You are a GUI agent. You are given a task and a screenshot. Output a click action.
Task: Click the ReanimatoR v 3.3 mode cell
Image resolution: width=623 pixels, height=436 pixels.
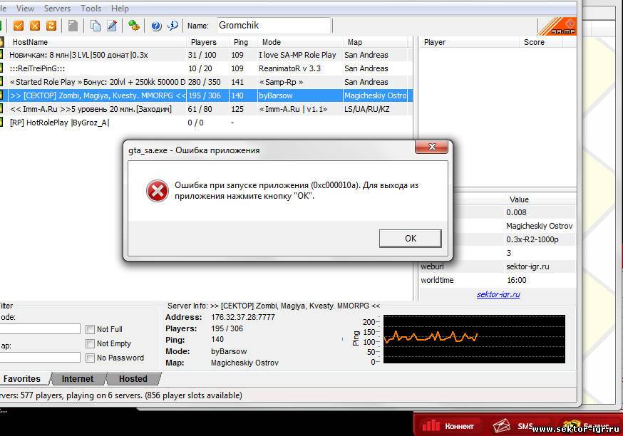pyautogui.click(x=289, y=68)
